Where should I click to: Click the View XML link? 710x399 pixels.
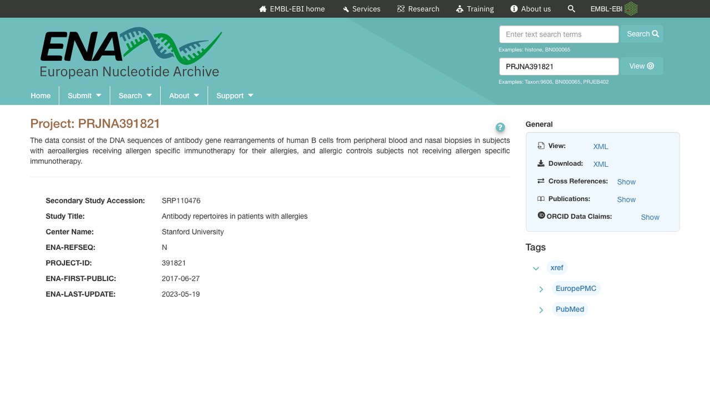pos(601,146)
